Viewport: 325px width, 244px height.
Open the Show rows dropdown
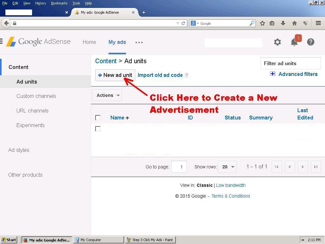227,166
